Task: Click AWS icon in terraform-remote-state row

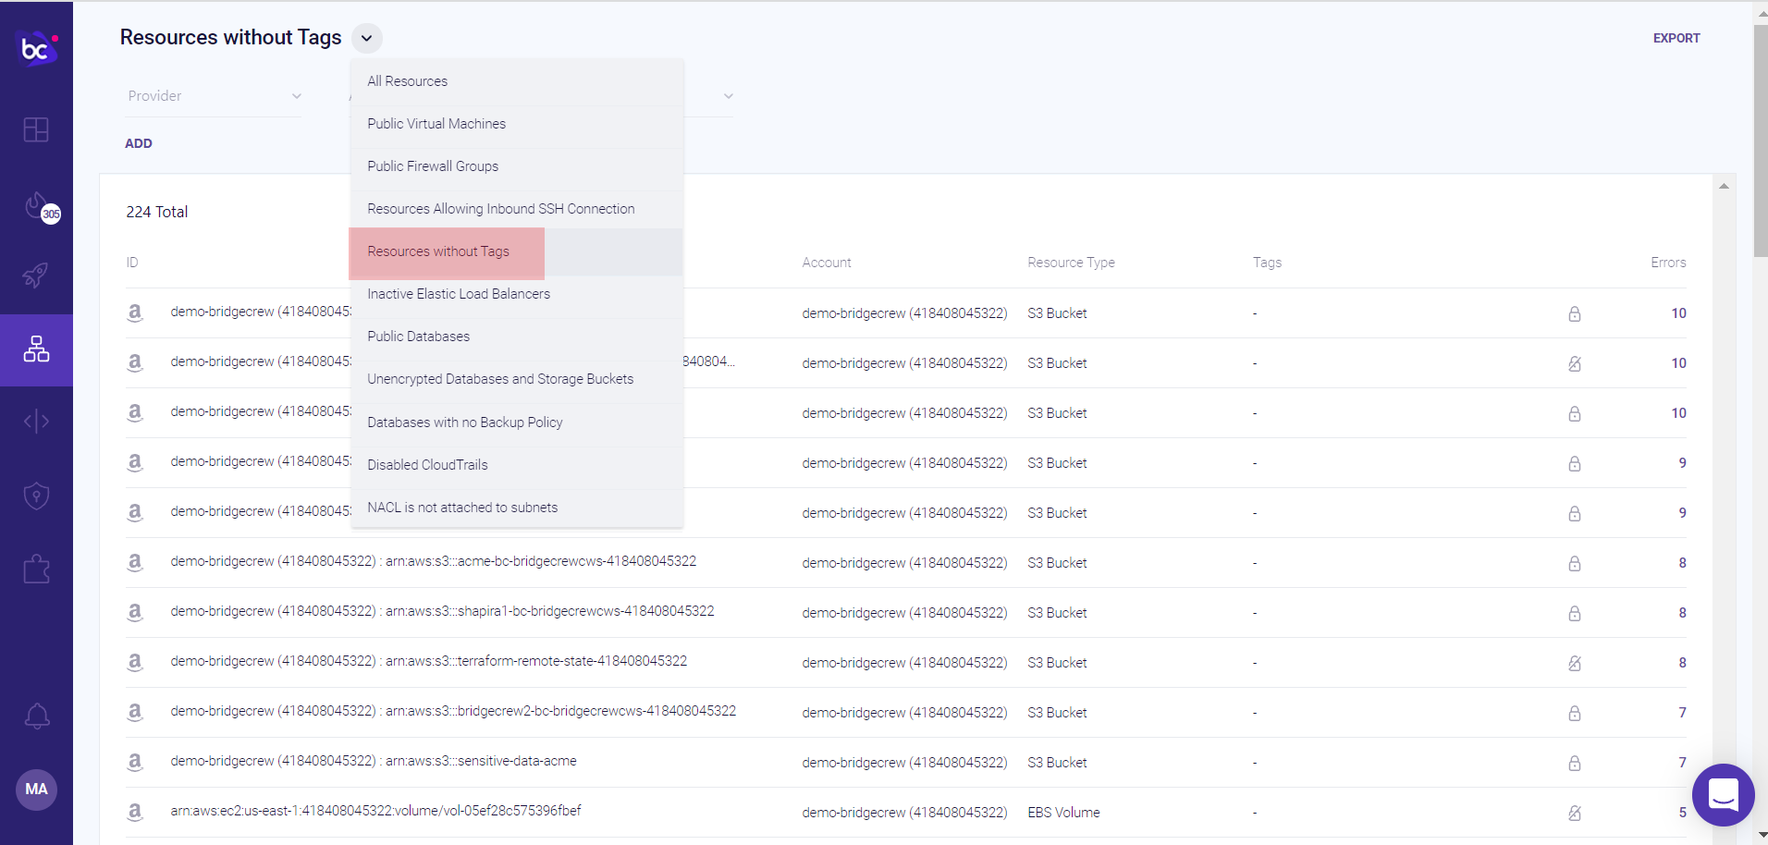Action: (135, 662)
